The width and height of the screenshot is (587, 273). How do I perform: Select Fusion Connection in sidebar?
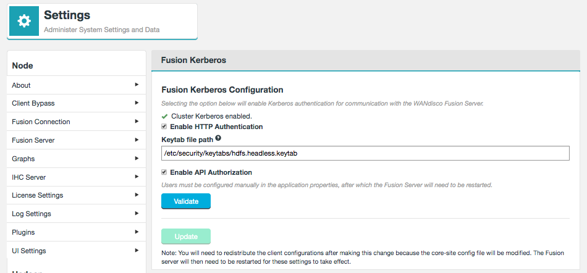pyautogui.click(x=77, y=122)
